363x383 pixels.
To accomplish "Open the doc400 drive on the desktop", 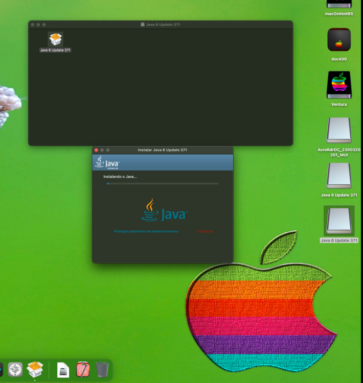I will (x=339, y=40).
